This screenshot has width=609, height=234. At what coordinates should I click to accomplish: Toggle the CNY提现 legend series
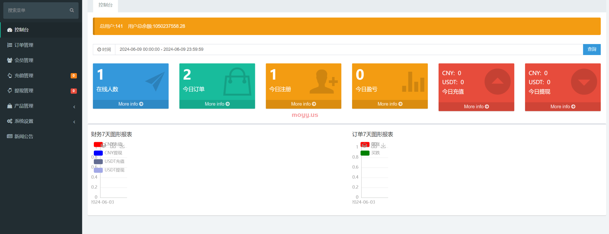tap(113, 153)
